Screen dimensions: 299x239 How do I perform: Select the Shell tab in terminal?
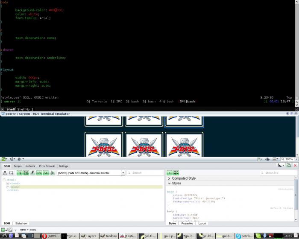coord(11,109)
